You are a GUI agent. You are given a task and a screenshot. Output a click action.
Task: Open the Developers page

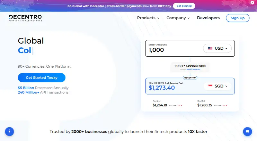208,18
